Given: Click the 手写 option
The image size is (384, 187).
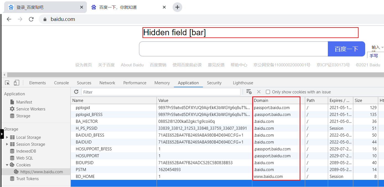Looking at the screenshot, I should (374, 56).
